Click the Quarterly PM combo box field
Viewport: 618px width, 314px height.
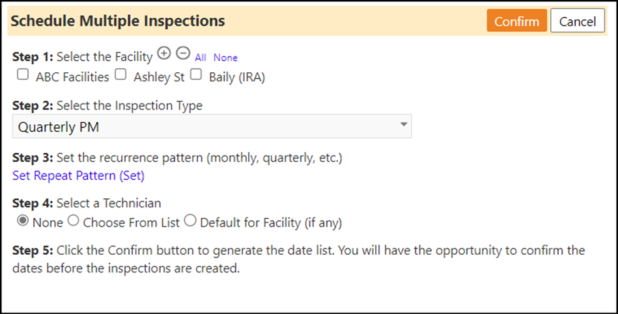pos(212,126)
